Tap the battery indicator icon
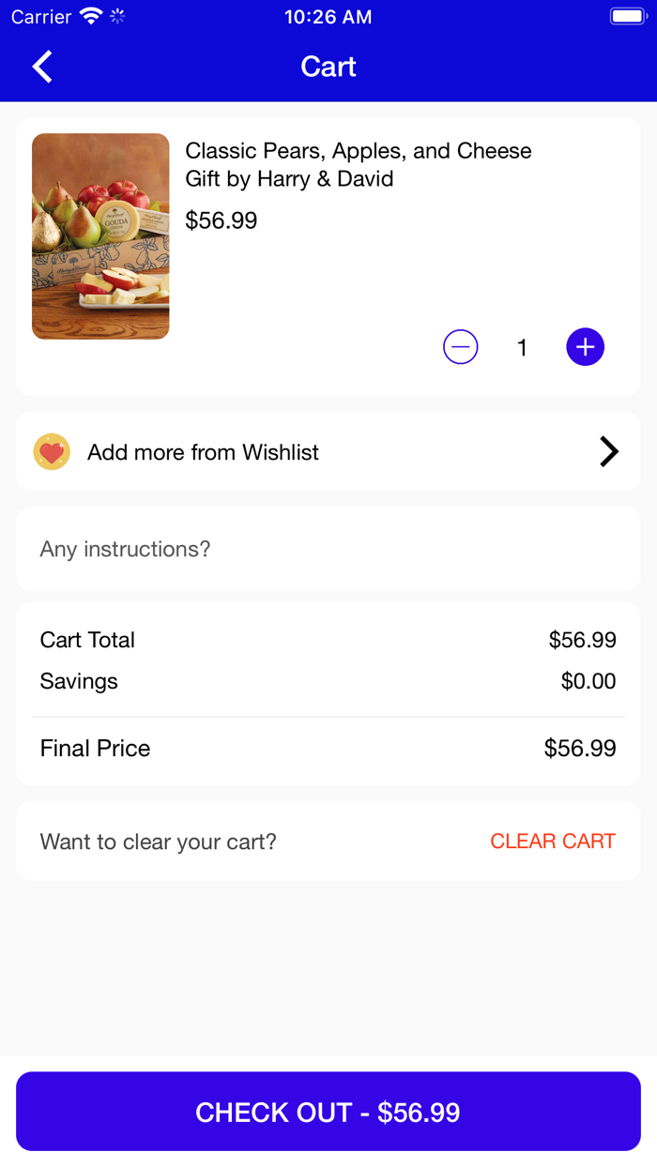Screen dimensions: 657x1167 tap(627, 17)
